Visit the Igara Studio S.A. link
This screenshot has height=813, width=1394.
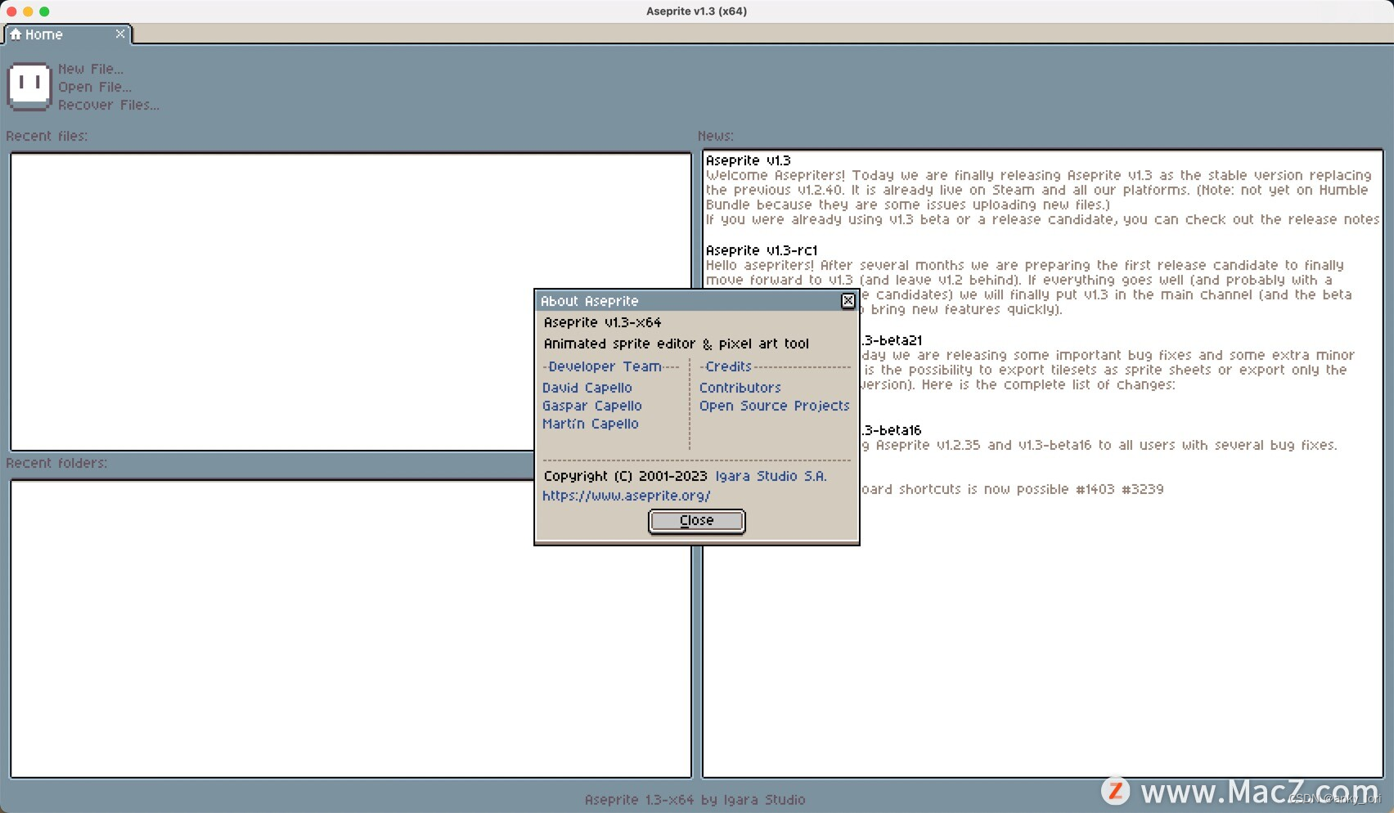tap(771, 476)
